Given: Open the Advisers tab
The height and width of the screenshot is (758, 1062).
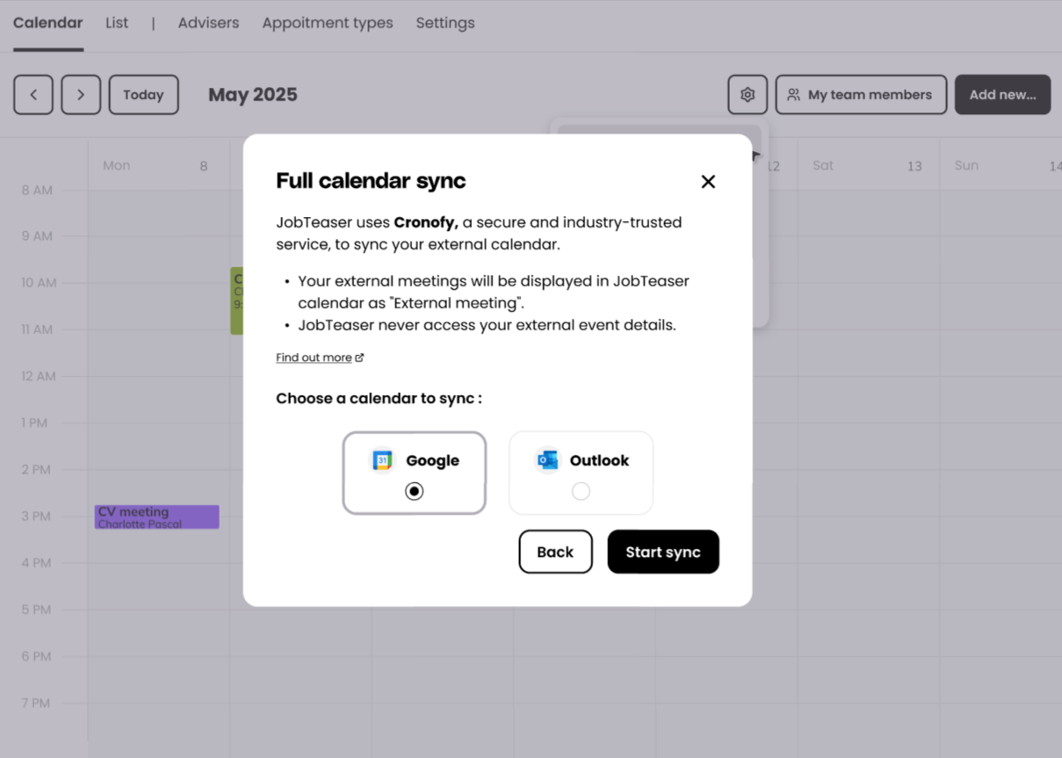Looking at the screenshot, I should [x=208, y=23].
